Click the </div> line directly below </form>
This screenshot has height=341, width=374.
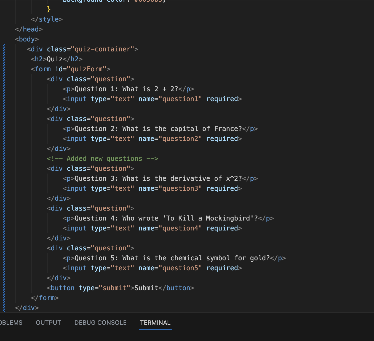[27, 308]
